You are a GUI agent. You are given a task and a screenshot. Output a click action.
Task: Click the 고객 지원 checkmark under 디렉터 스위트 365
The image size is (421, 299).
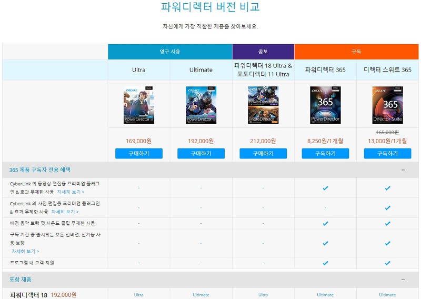pyautogui.click(x=387, y=263)
